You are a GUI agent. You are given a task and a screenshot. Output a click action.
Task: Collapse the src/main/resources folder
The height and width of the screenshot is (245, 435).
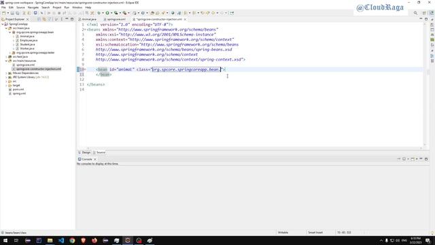coord(6,61)
